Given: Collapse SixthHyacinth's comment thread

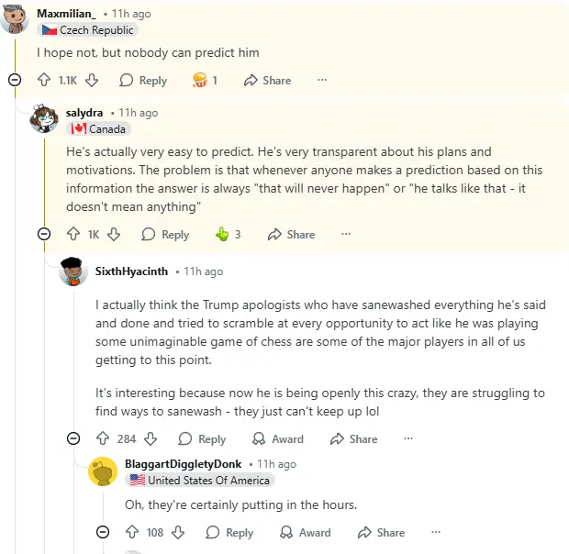Looking at the screenshot, I should pyautogui.click(x=73, y=439).
